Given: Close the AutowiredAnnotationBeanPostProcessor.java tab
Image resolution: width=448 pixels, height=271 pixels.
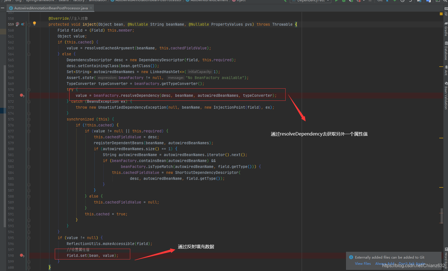Looking at the screenshot, I should coord(91,8).
